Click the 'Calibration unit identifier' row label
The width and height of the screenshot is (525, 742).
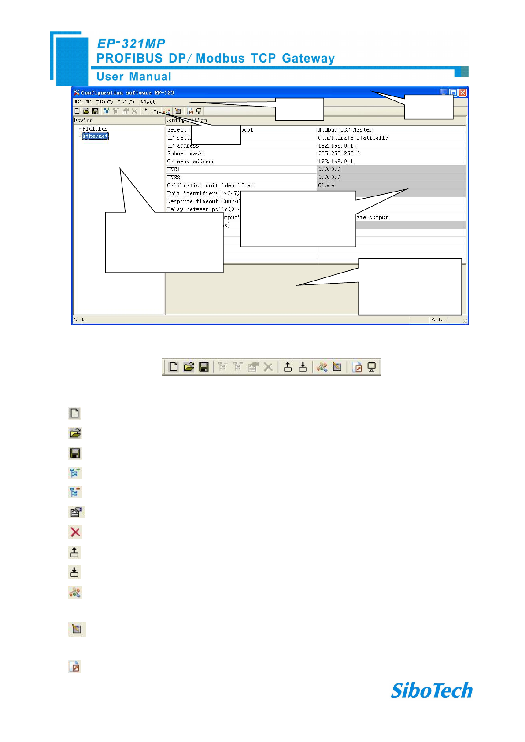210,185
